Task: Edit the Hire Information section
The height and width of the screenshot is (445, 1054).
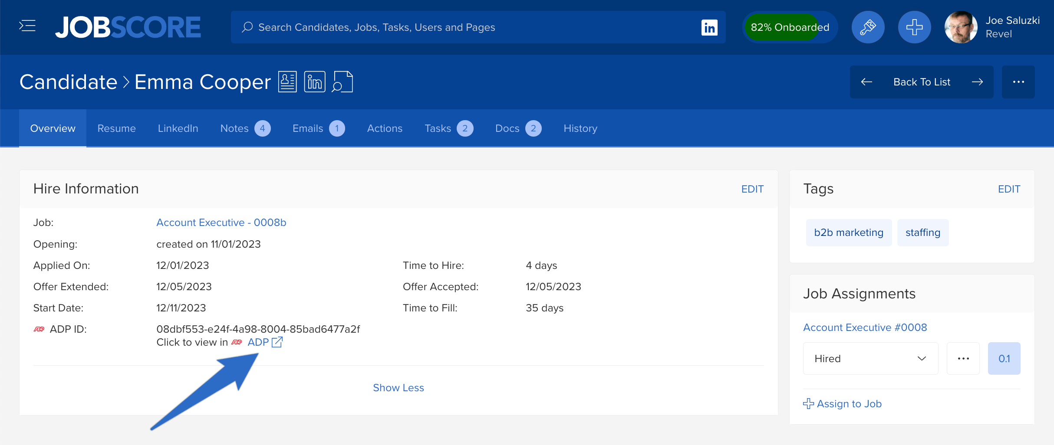Action: (x=752, y=189)
